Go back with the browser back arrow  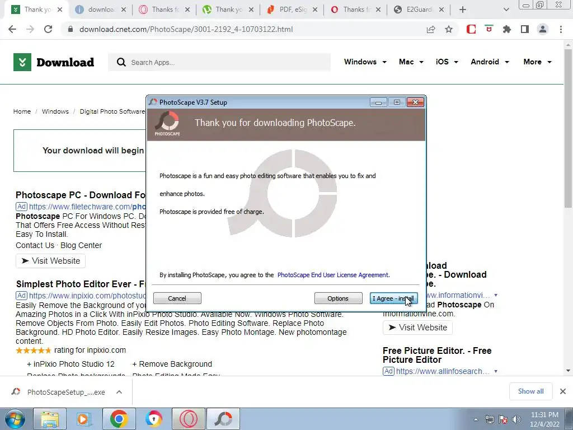pos(12,29)
